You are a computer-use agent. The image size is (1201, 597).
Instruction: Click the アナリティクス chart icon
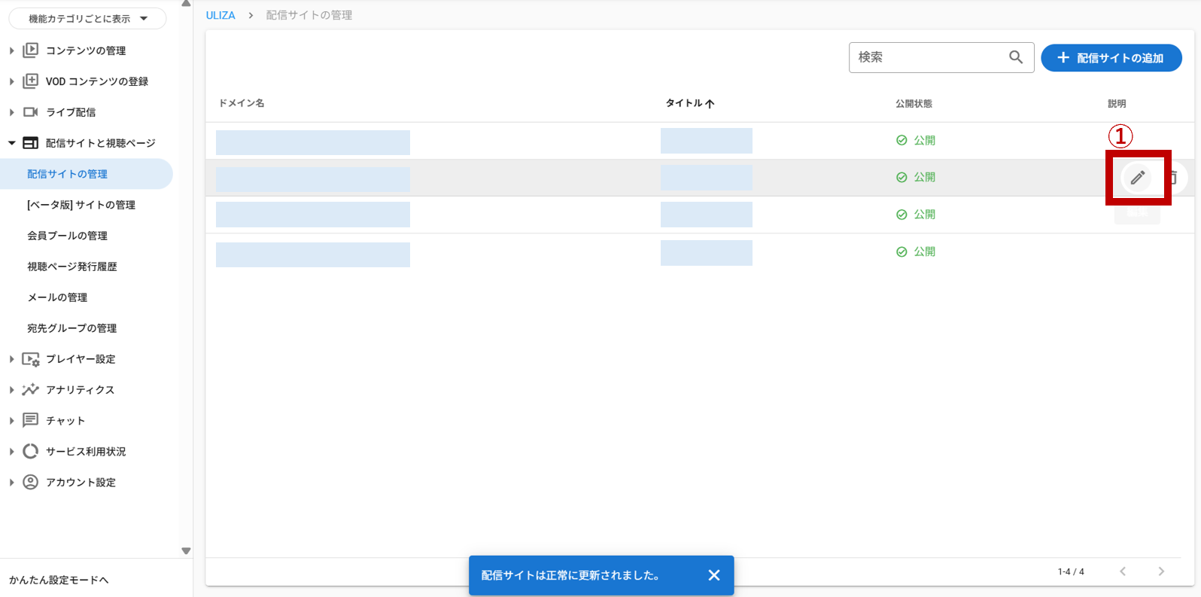30,390
